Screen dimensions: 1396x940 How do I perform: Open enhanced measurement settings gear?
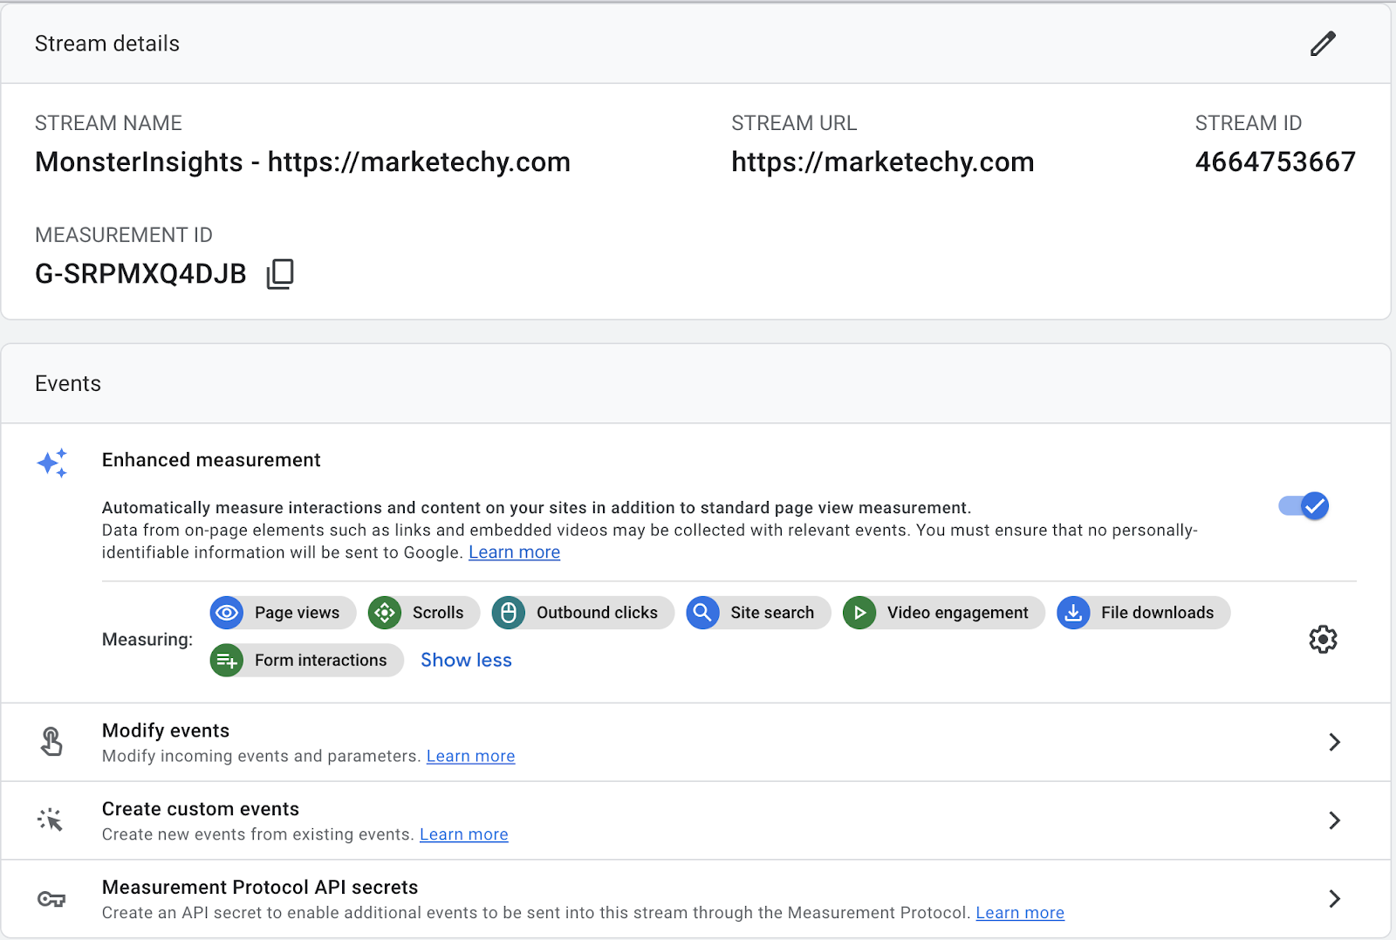click(x=1323, y=639)
